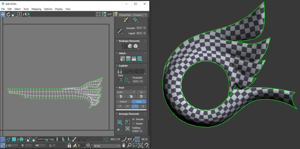Image resolution: width=300 pixels, height=149 pixels.
Task: Select the brush falloff line-type icon
Action: click(120, 31)
